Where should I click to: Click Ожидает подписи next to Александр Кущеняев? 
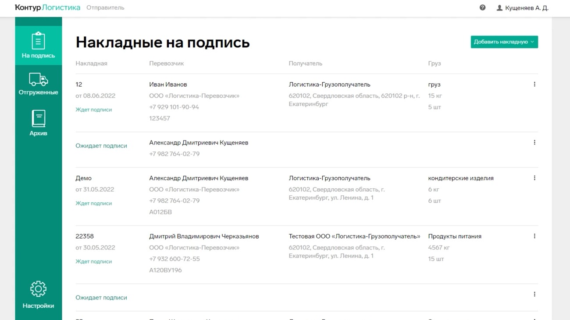101,146
